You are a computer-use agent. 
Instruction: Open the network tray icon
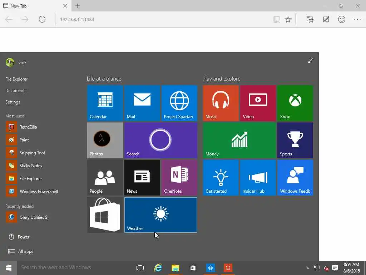317,268
